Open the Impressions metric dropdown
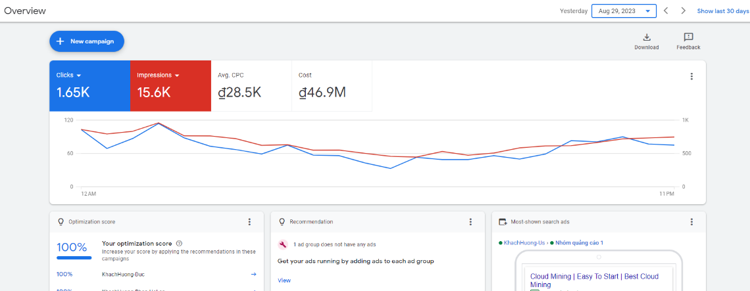This screenshot has height=291, width=750. (x=159, y=75)
